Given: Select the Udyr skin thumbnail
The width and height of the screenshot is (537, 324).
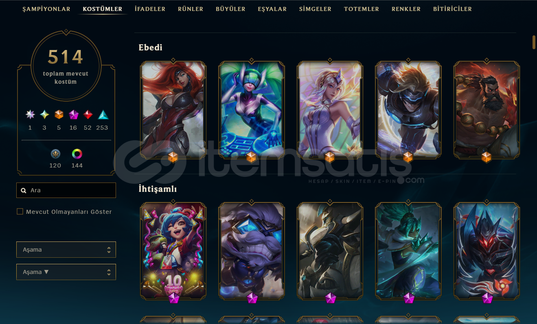Looking at the screenshot, I should [487, 109].
